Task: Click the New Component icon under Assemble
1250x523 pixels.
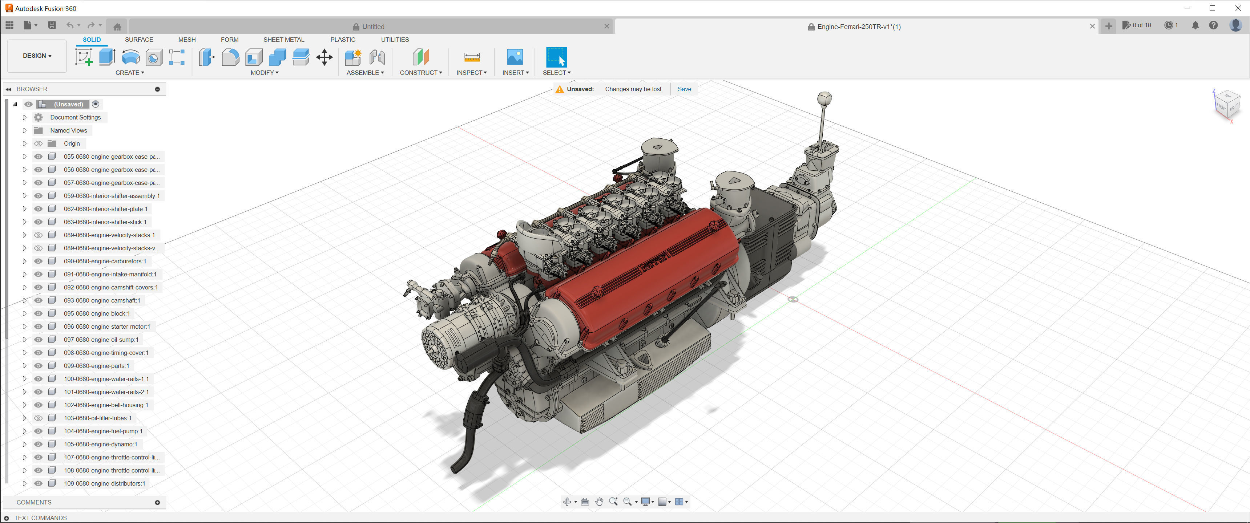Action: [x=353, y=57]
